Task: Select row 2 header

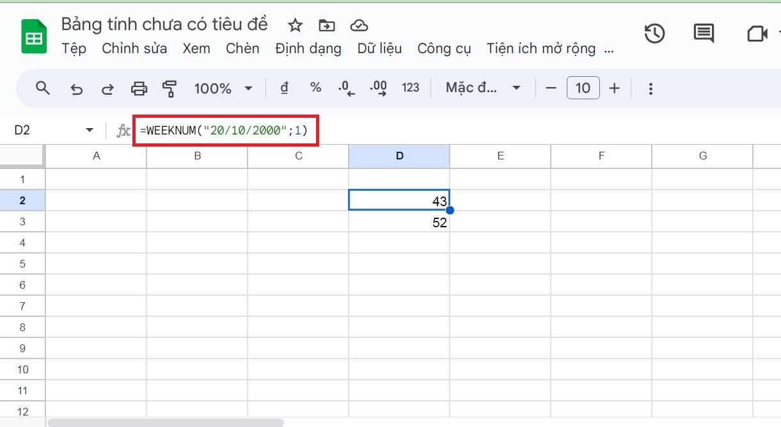Action: 22,200
